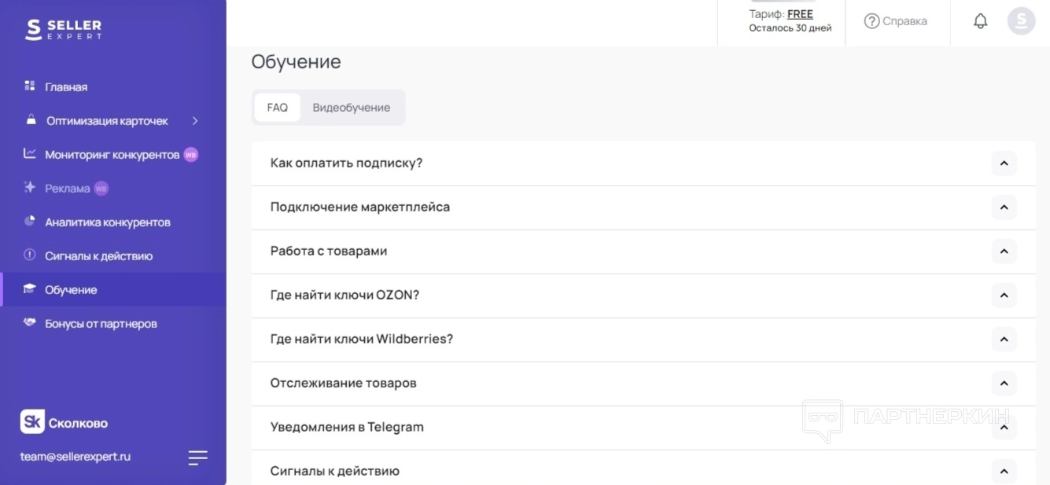
Task: Click the Сколково partner logo
Action: click(64, 422)
